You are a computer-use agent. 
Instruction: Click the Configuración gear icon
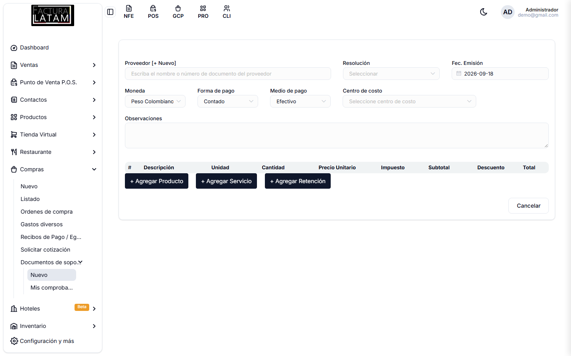click(x=14, y=341)
